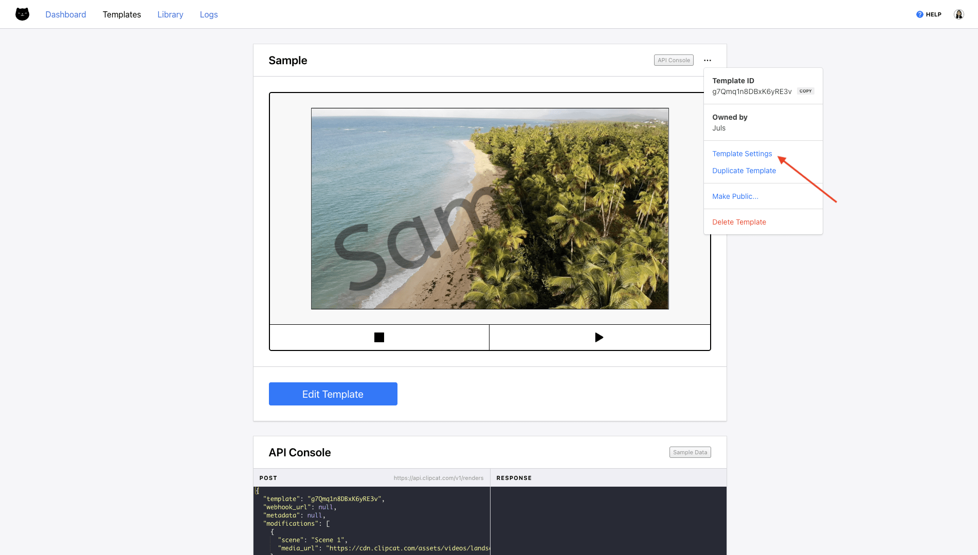
Task: Copy the Template ID
Action: click(x=806, y=91)
